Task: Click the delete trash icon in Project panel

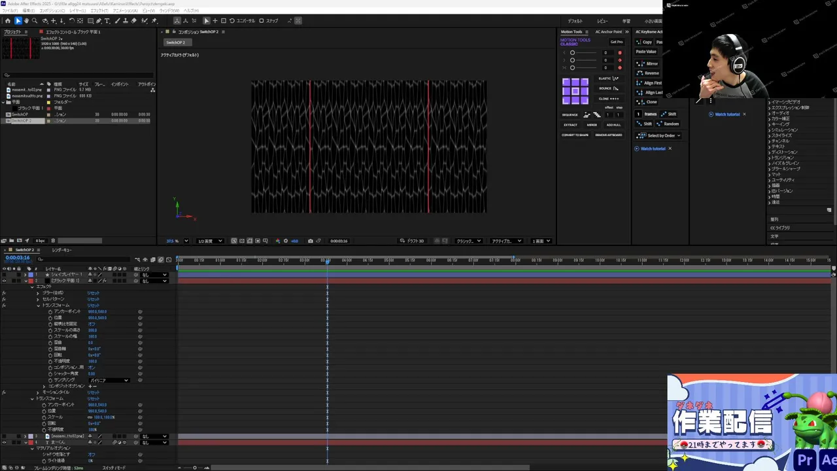Action: pos(53,241)
